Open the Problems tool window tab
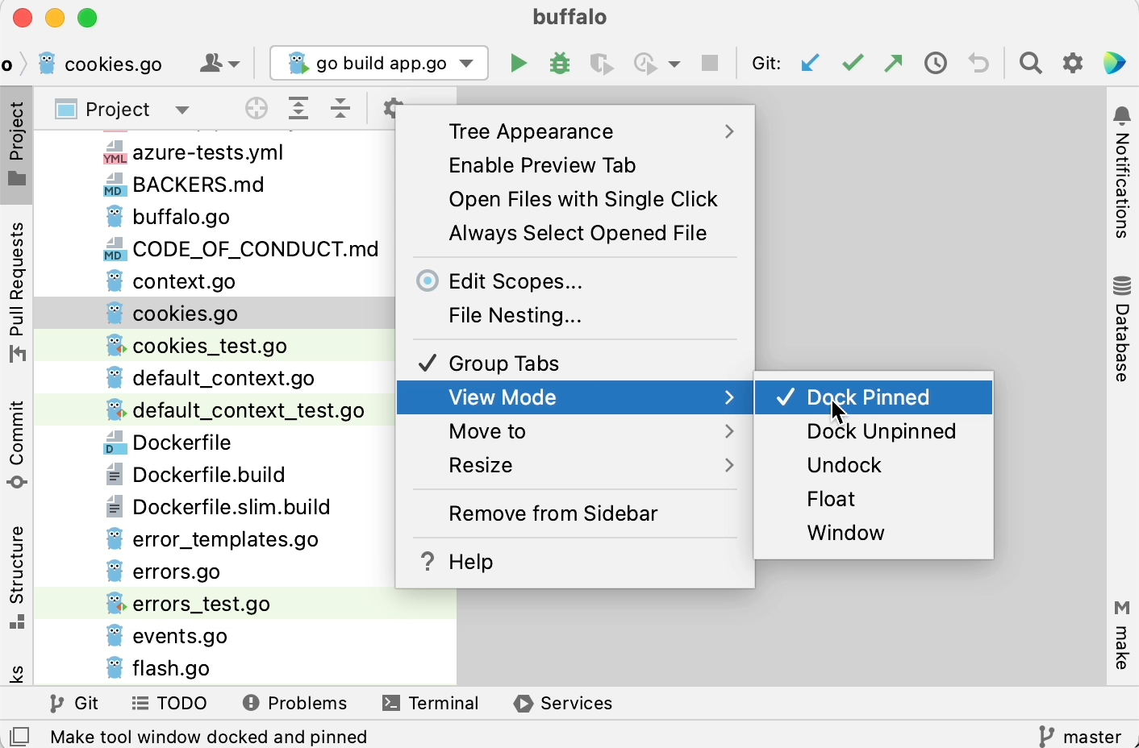This screenshot has width=1139, height=748. click(295, 703)
